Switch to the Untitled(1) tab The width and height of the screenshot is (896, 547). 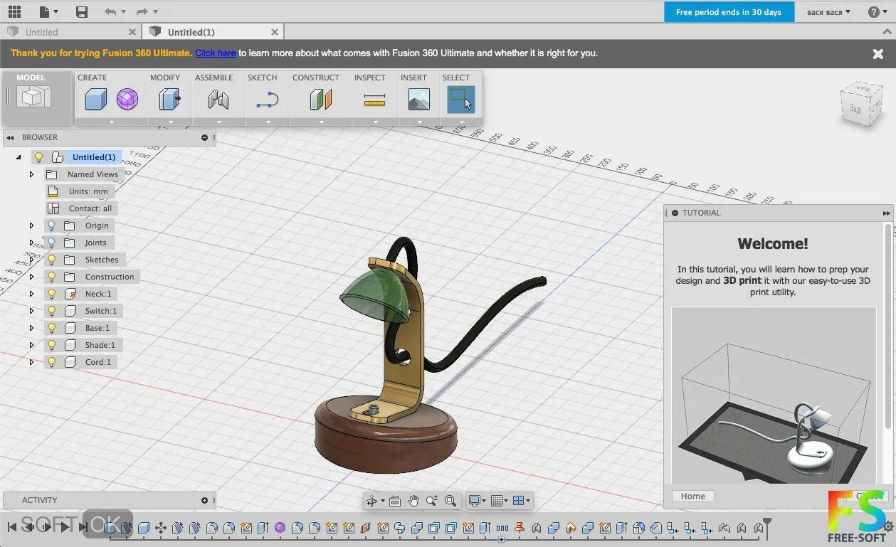(213, 32)
